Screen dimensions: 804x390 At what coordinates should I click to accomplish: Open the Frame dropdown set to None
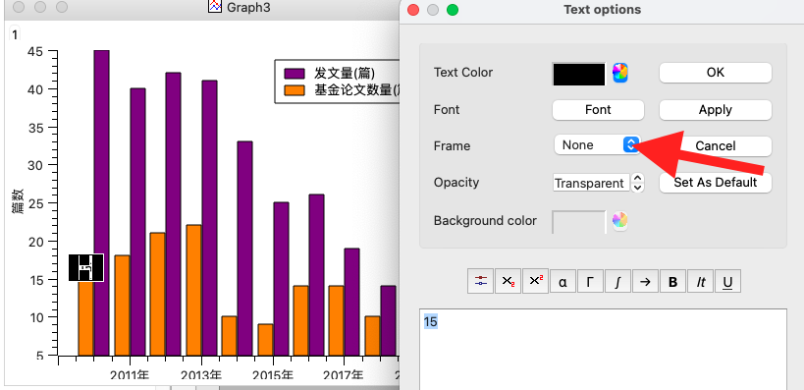coord(597,145)
